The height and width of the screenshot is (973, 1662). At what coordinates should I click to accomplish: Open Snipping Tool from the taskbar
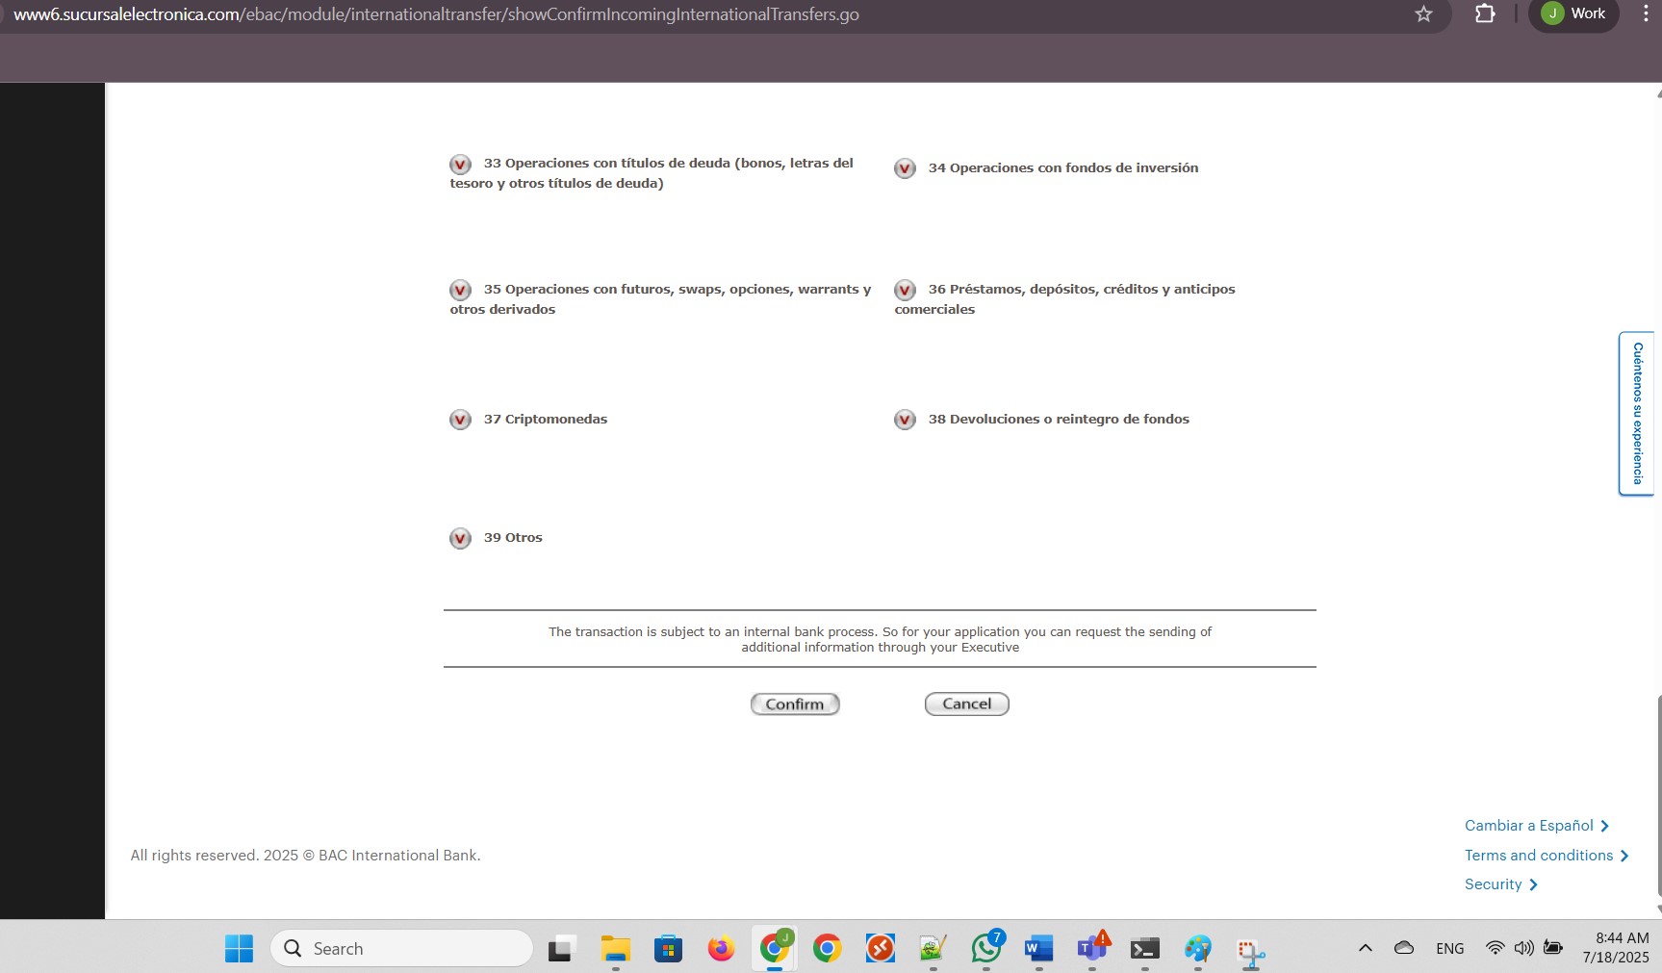(x=1250, y=952)
